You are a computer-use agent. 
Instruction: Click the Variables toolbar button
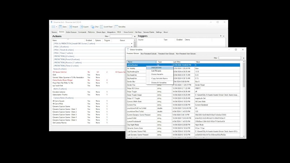coord(120,27)
